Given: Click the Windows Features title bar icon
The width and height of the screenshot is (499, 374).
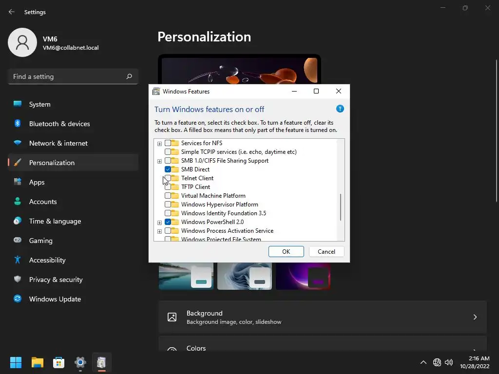Looking at the screenshot, I should [156, 91].
